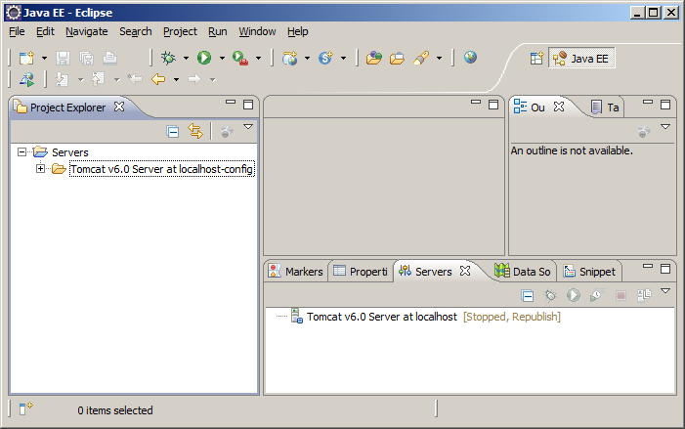Click Collapse All in Project Explorer

[x=173, y=132]
